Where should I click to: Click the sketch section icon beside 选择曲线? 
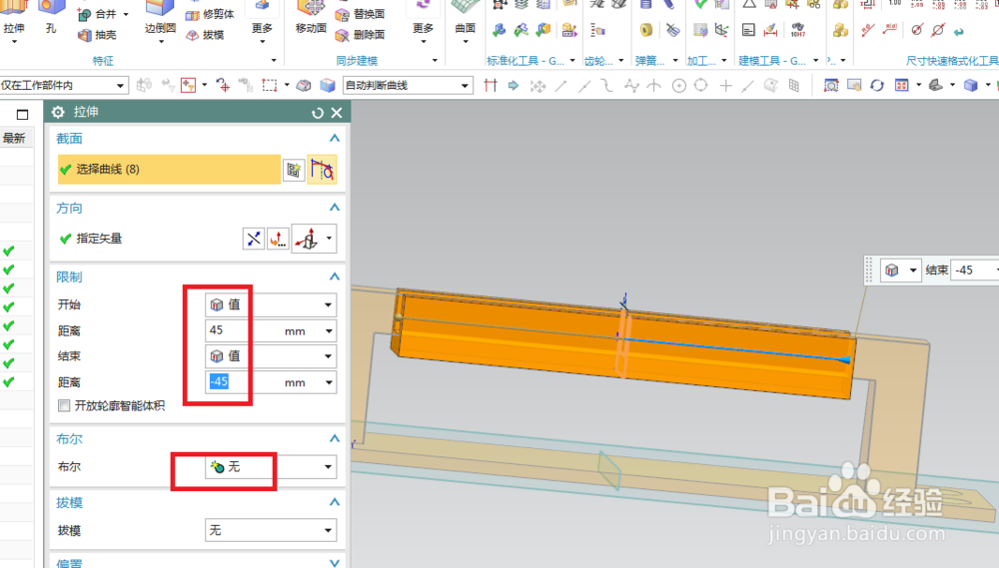pos(293,170)
